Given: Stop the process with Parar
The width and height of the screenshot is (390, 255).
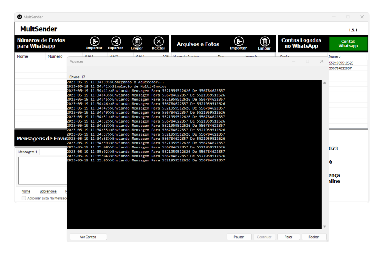Looking at the screenshot, I should 289,237.
